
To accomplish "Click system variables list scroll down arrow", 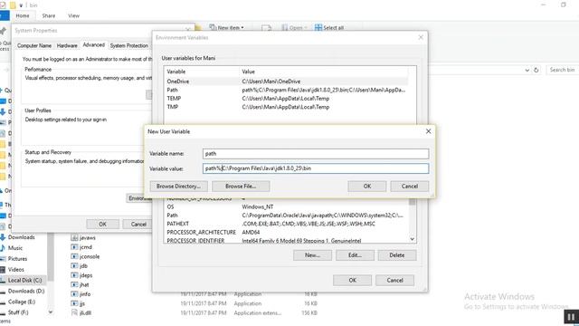I will coord(413,239).
